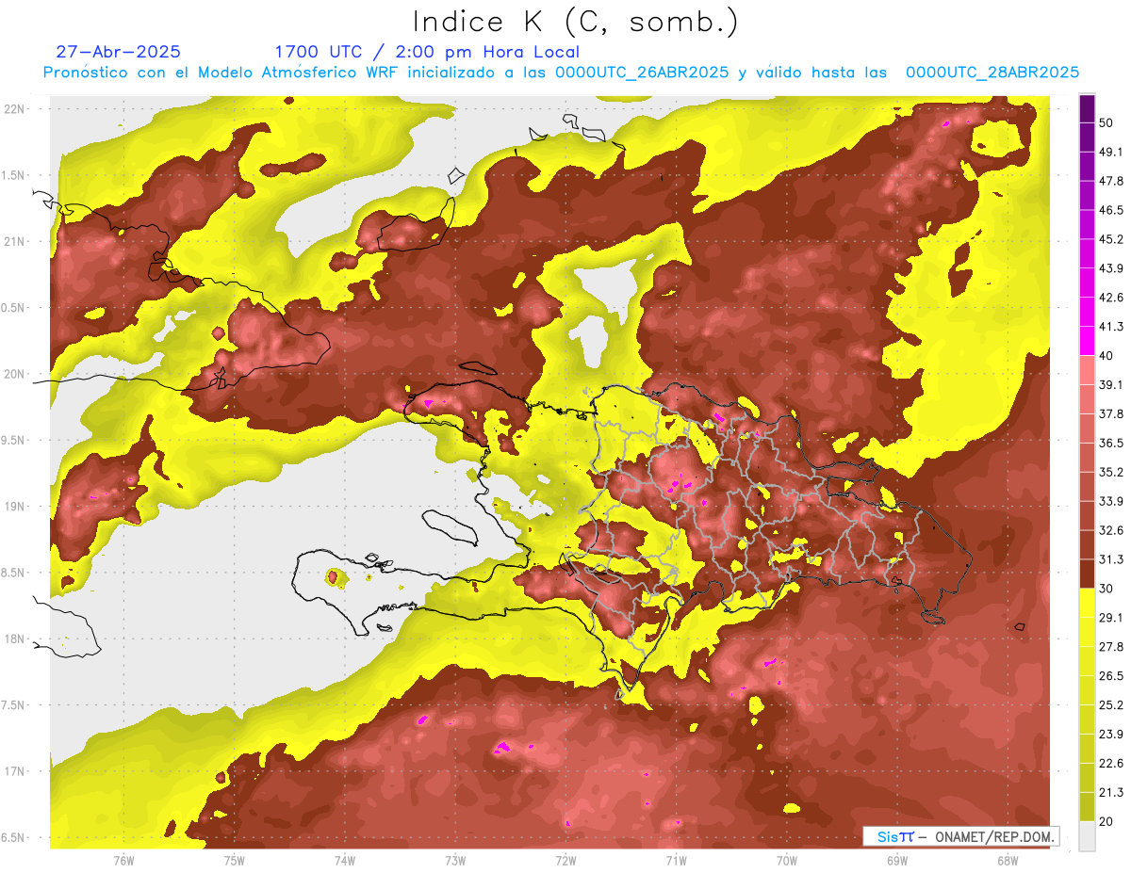1131x873 pixels.
Task: Pick the magenta legend swatch between 41.3 and 40
Action: pos(1088,341)
